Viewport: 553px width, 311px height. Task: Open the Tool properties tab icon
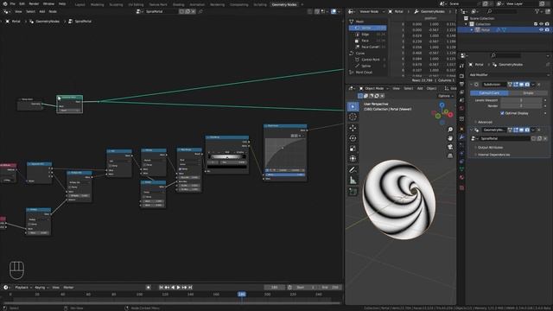(x=461, y=66)
